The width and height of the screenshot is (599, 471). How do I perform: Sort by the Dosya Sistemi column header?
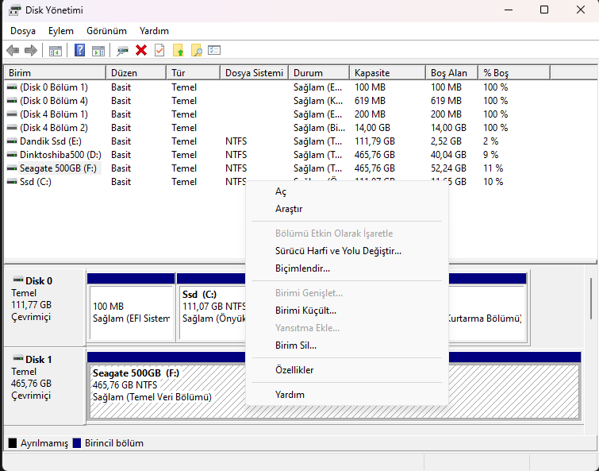point(255,72)
